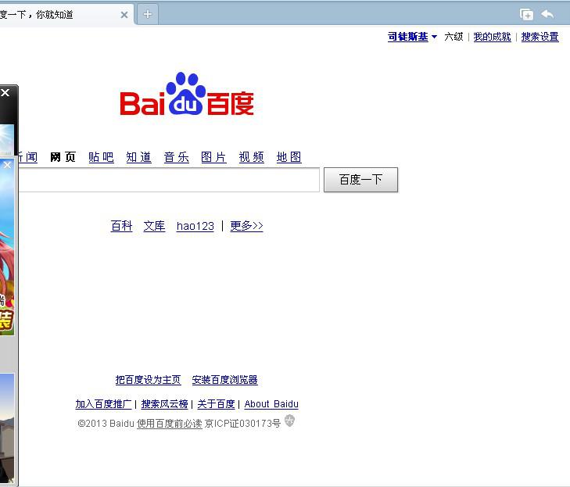570x487 pixels.
Task: Click the shield badge icon beside ICP number
Action: (290, 421)
